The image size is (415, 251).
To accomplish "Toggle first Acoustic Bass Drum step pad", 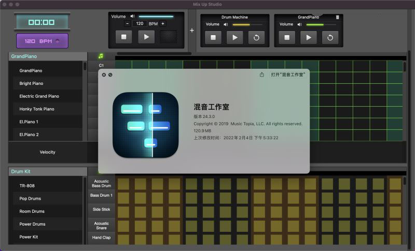I will (x=123, y=184).
